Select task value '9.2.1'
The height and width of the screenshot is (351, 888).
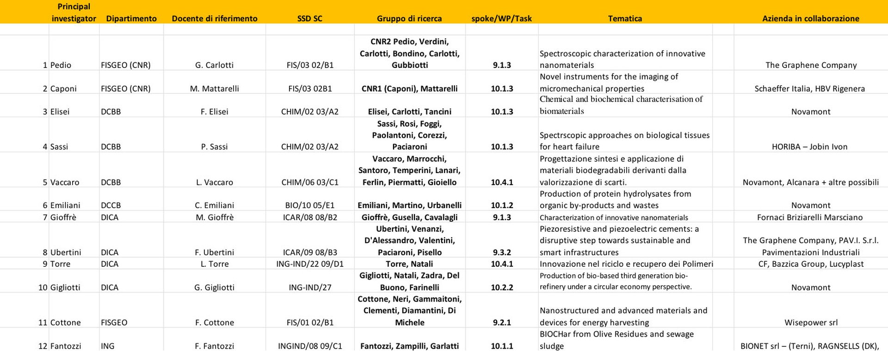point(502,323)
